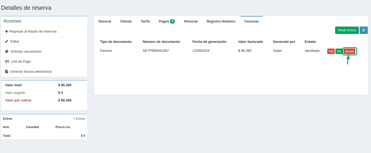371x153 pixels.
Task: Click the credit card icon for Link de Pago
Action: (7, 62)
